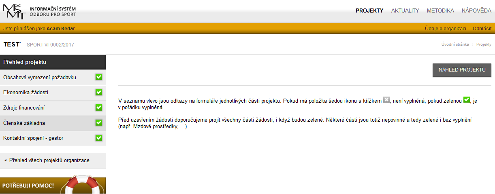
Task: Click the lifebuoy help icon
Action: click(83, 185)
